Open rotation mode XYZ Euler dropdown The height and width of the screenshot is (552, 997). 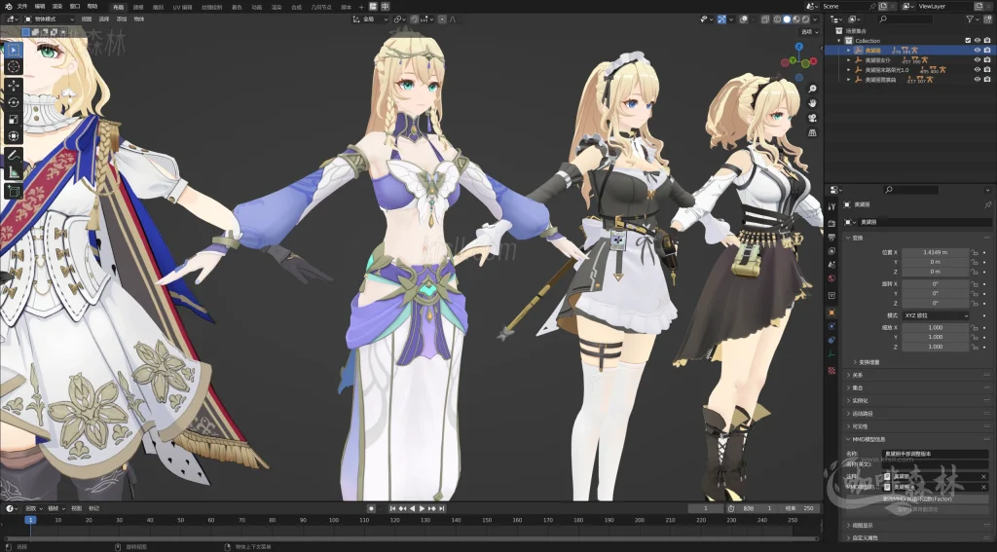[x=936, y=315]
